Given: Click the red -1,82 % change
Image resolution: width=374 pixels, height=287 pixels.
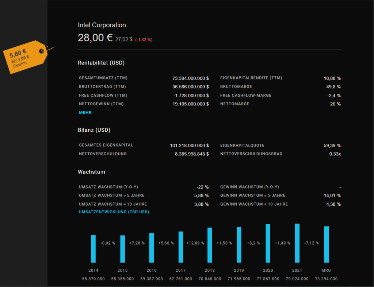Looking at the screenshot, I should click(x=144, y=40).
